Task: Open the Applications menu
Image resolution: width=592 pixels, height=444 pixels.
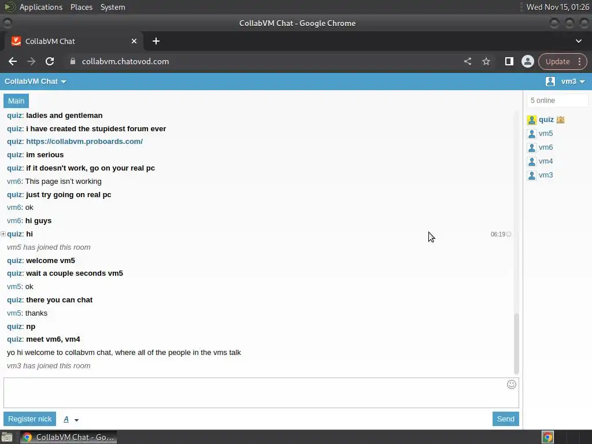Action: [x=41, y=7]
